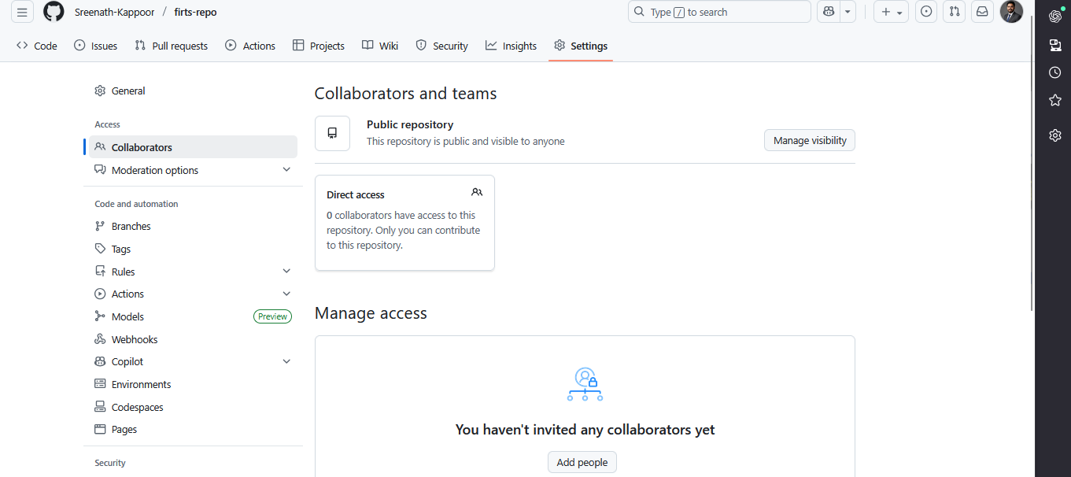The height and width of the screenshot is (477, 1071).
Task: Click the GitHub logo icon
Action: (54, 12)
